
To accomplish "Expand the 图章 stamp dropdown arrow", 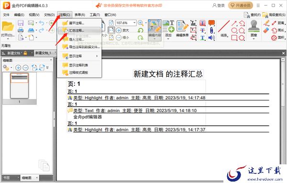I will tap(254, 39).
